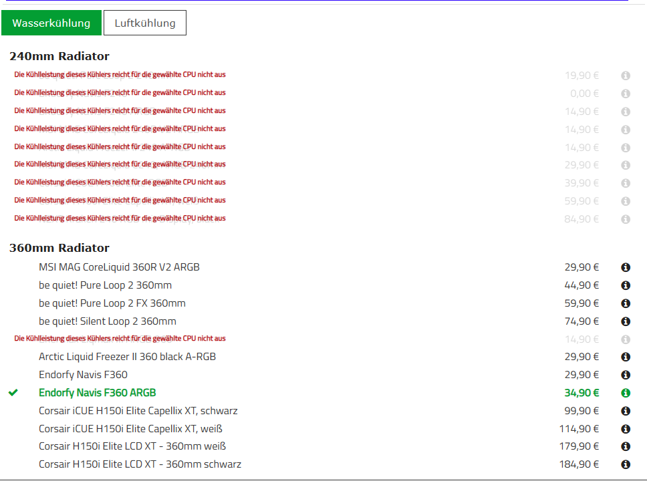647x481 pixels.
Task: Click the 179,90 € price
Action: point(579,446)
